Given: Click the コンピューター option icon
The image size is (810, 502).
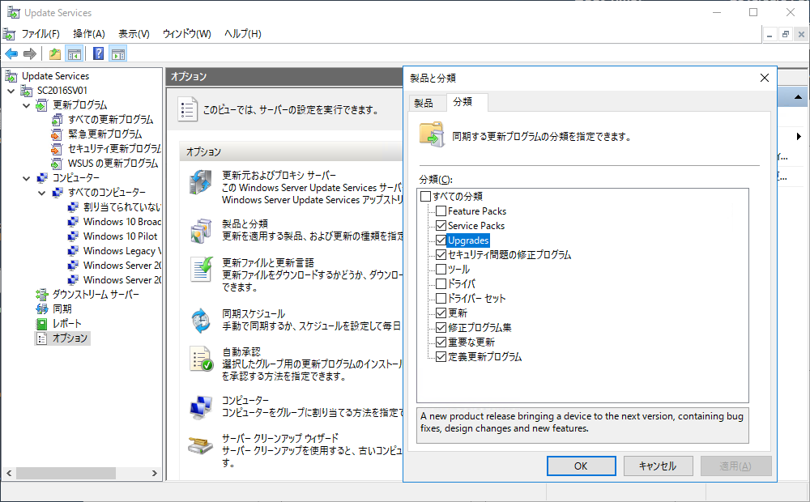Looking at the screenshot, I should (x=200, y=407).
